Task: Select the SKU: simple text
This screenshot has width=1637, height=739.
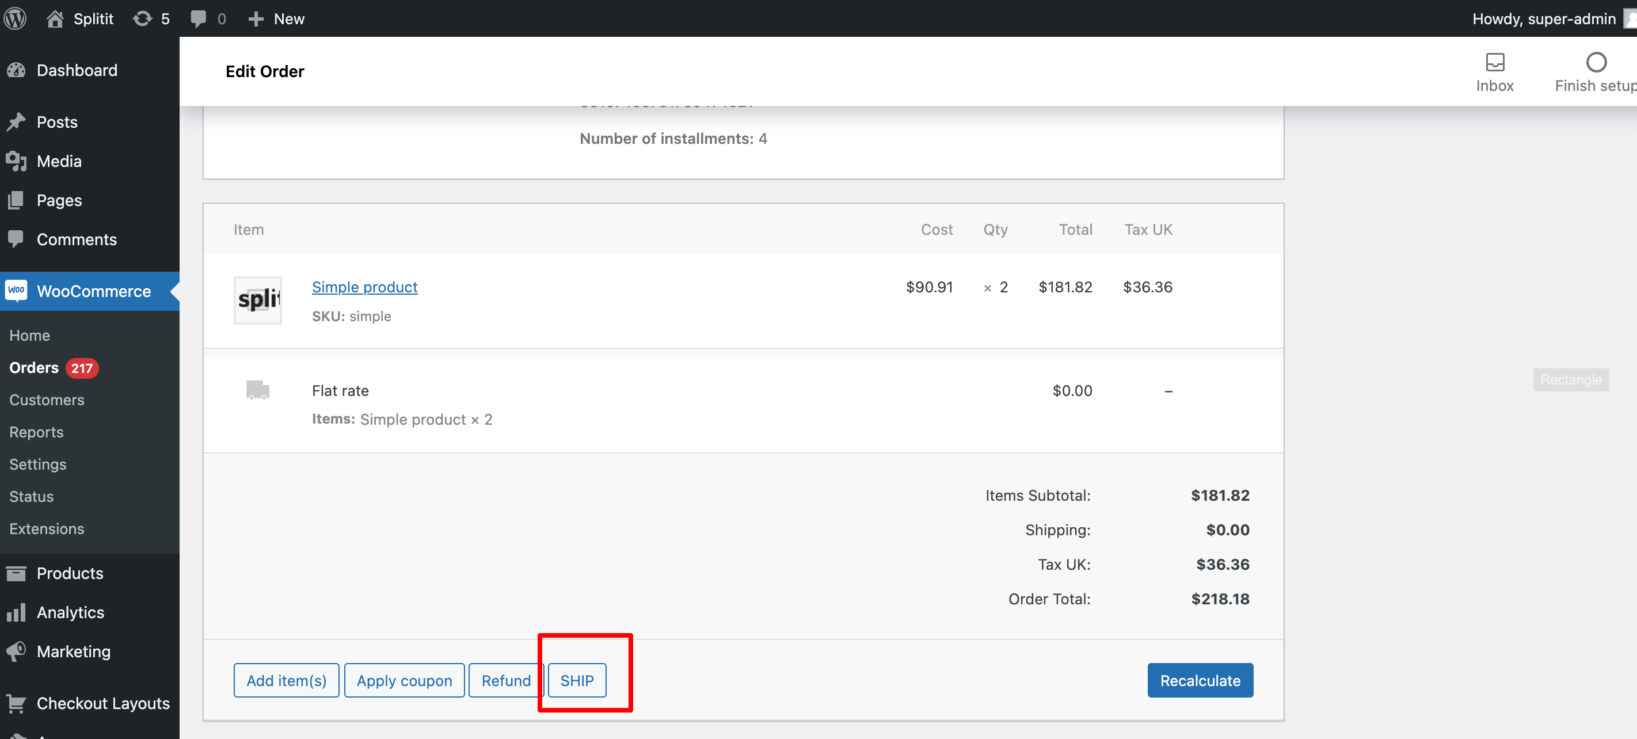Action: 352,317
